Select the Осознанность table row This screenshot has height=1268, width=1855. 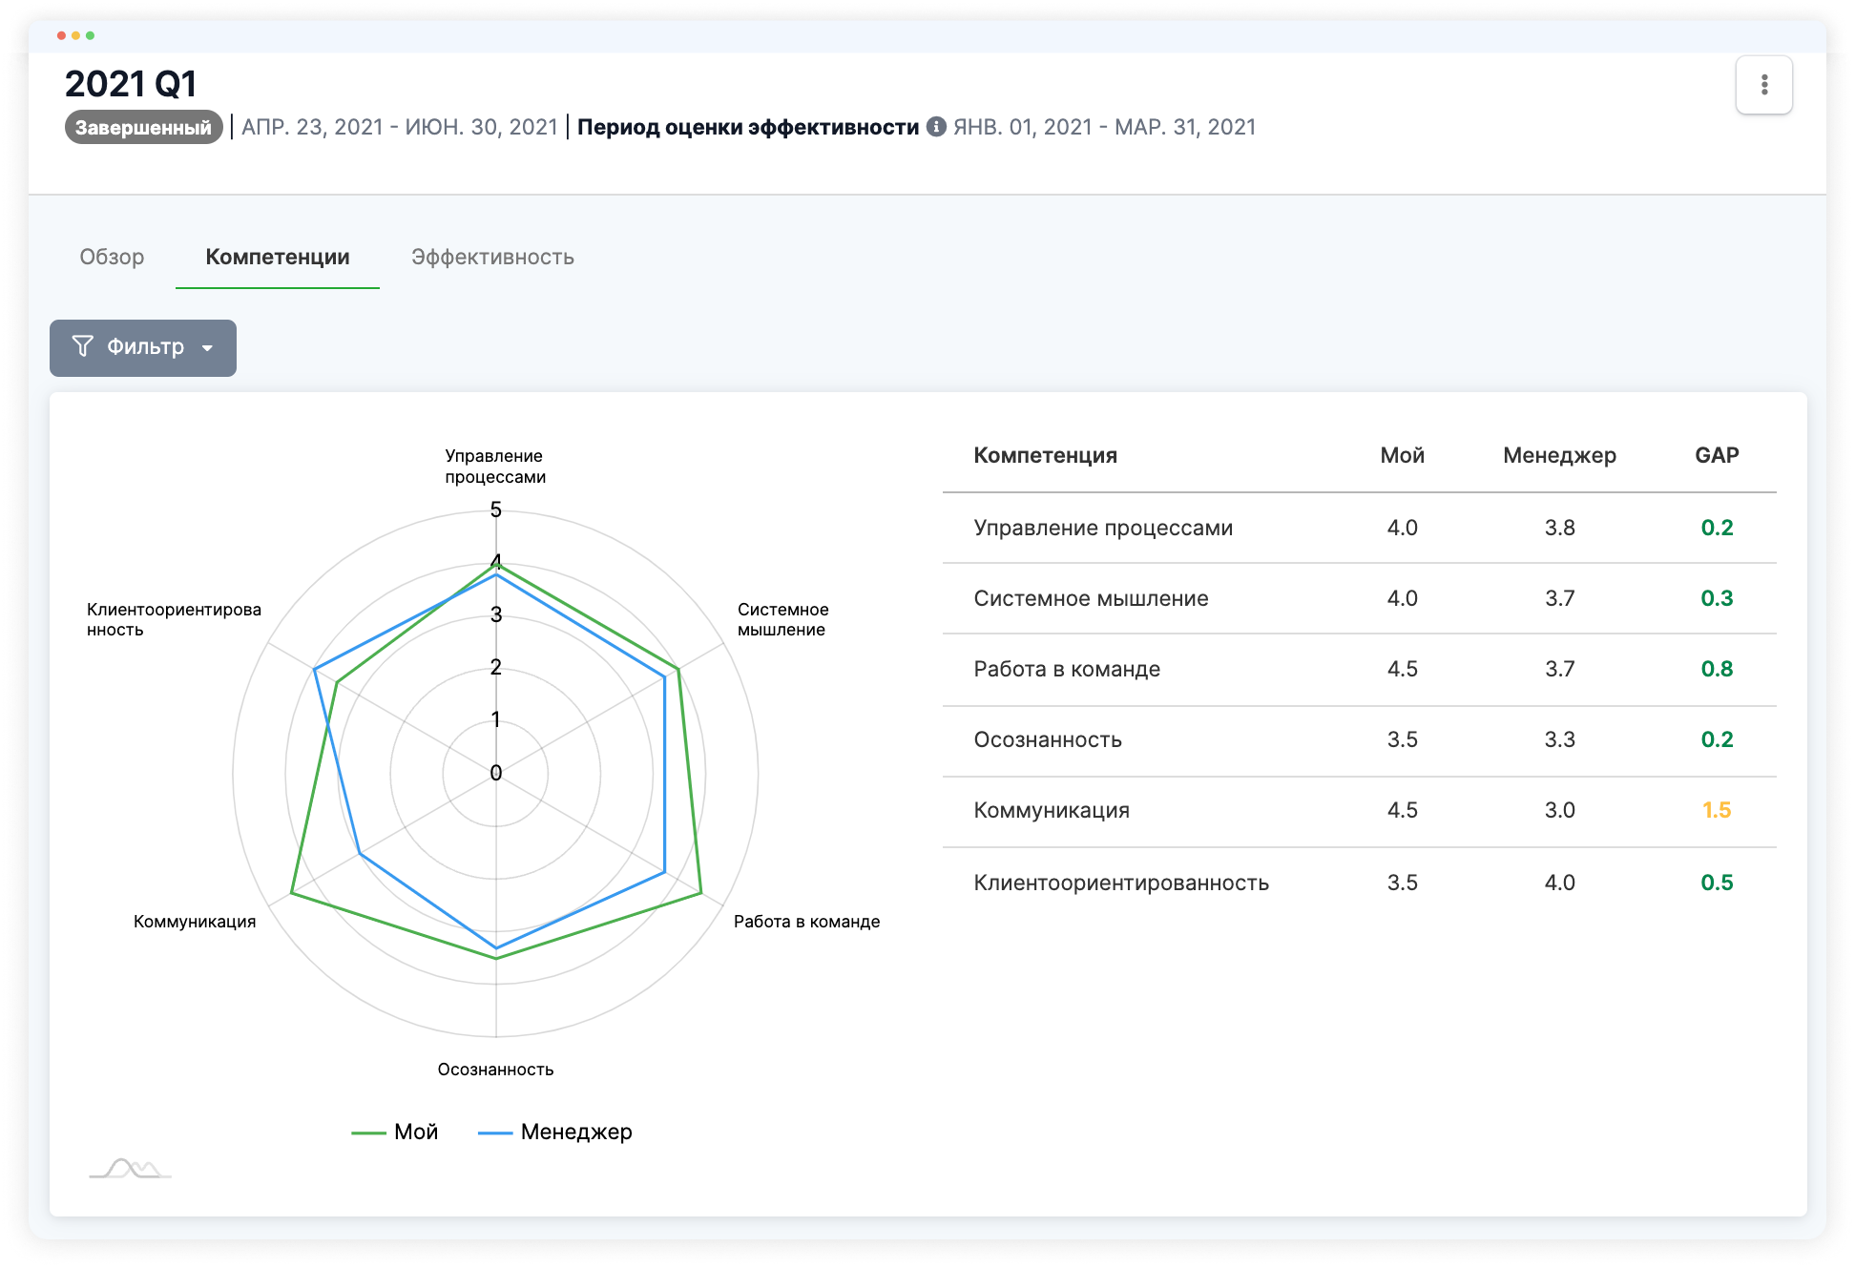pos(1360,739)
